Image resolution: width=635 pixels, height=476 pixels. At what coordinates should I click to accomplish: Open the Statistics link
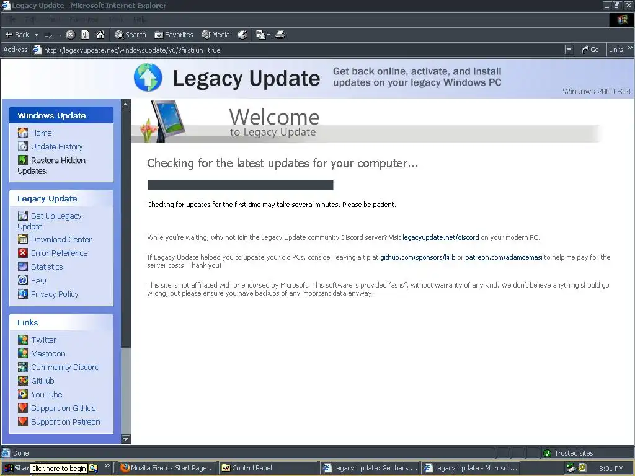pyautogui.click(x=47, y=267)
